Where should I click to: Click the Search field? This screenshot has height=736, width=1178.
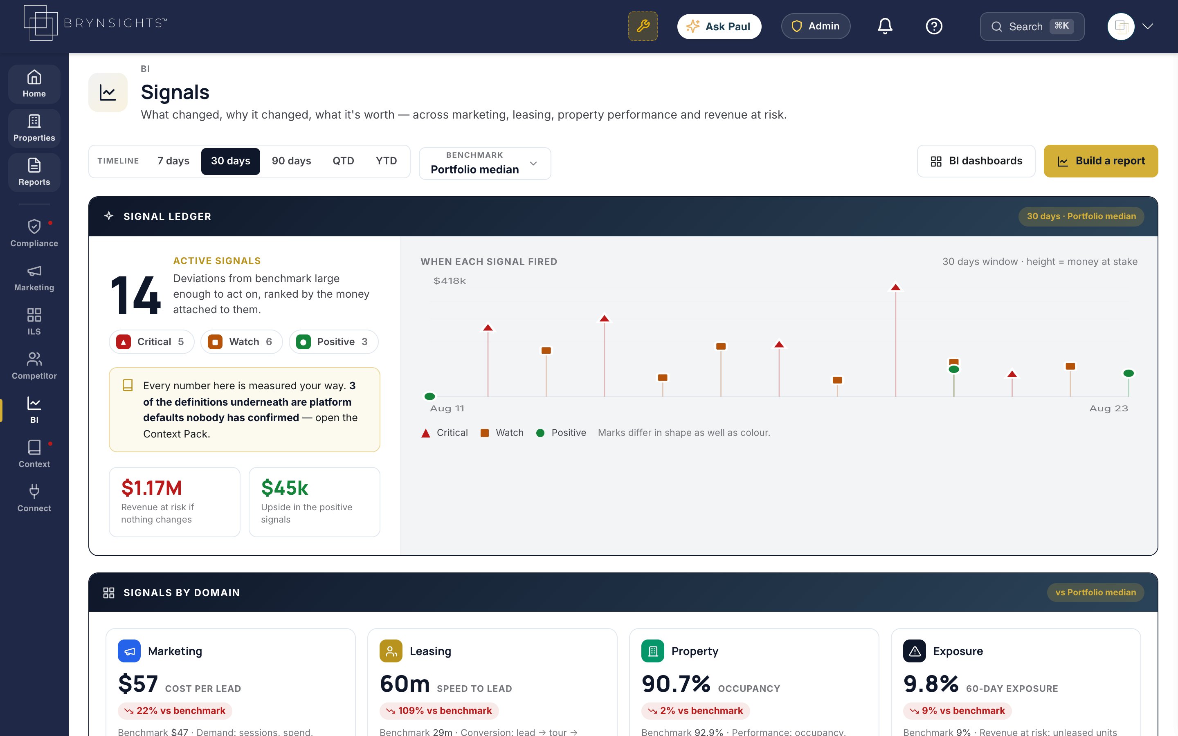[1032, 26]
